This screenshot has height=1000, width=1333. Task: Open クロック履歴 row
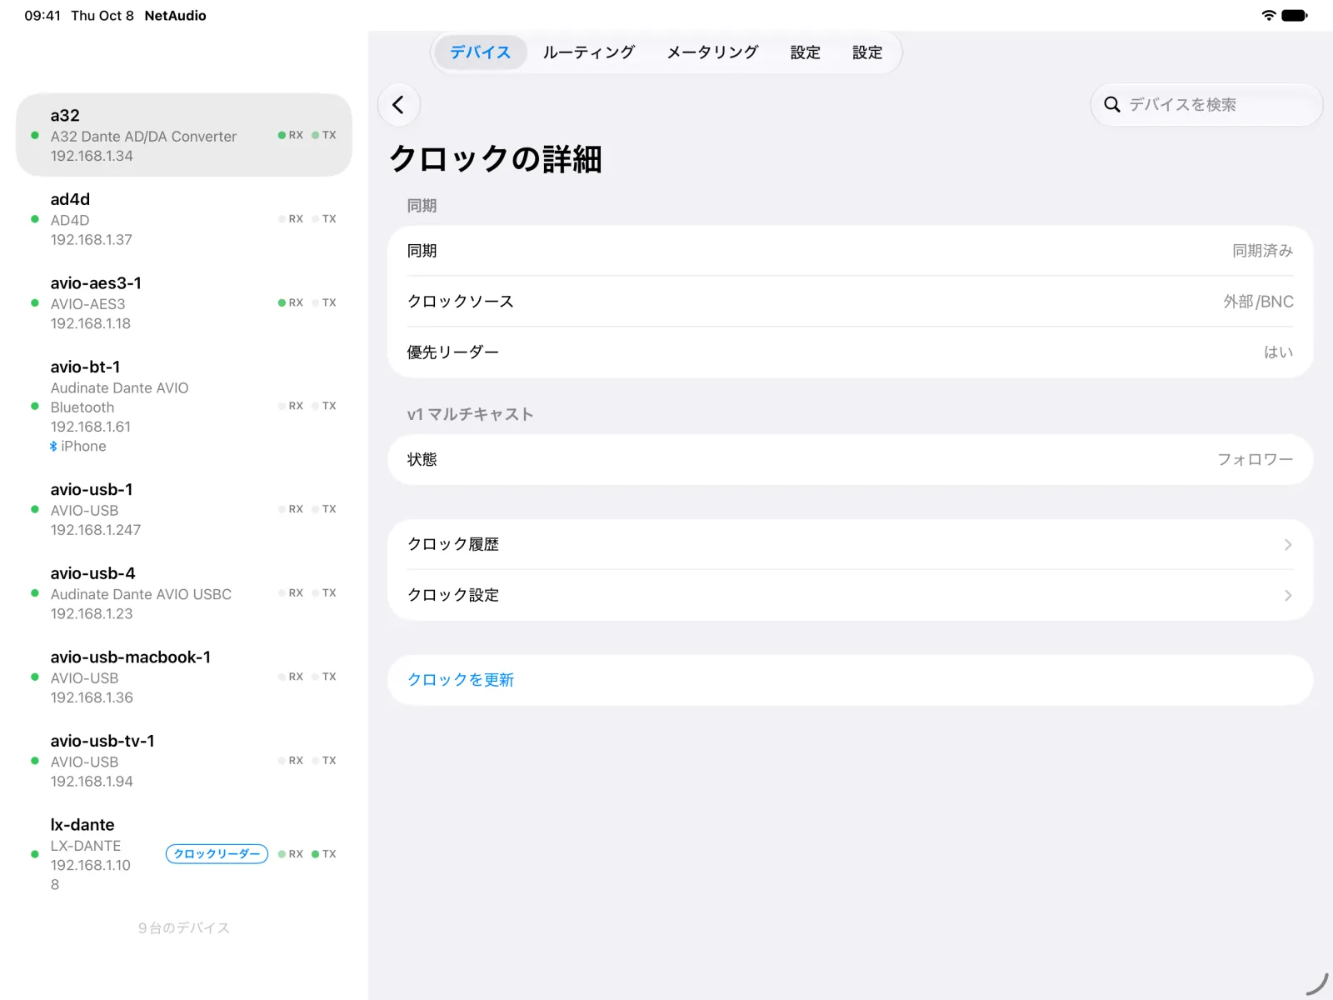pos(851,545)
